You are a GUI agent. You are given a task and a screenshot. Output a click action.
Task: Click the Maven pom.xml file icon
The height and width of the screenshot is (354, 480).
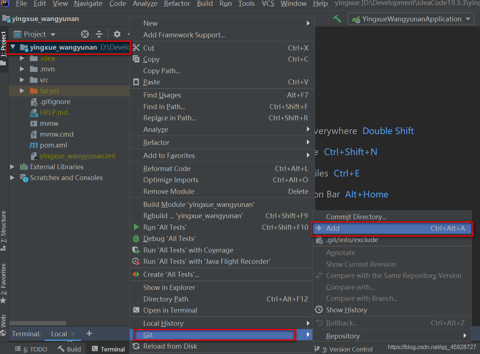(x=34, y=145)
